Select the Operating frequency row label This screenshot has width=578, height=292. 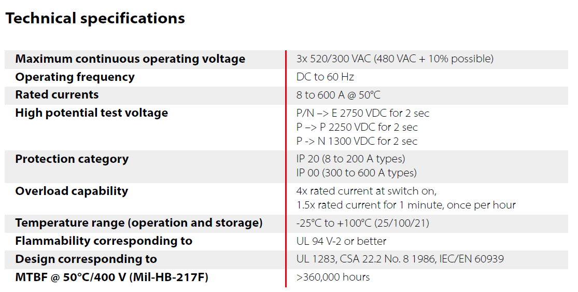click(75, 77)
